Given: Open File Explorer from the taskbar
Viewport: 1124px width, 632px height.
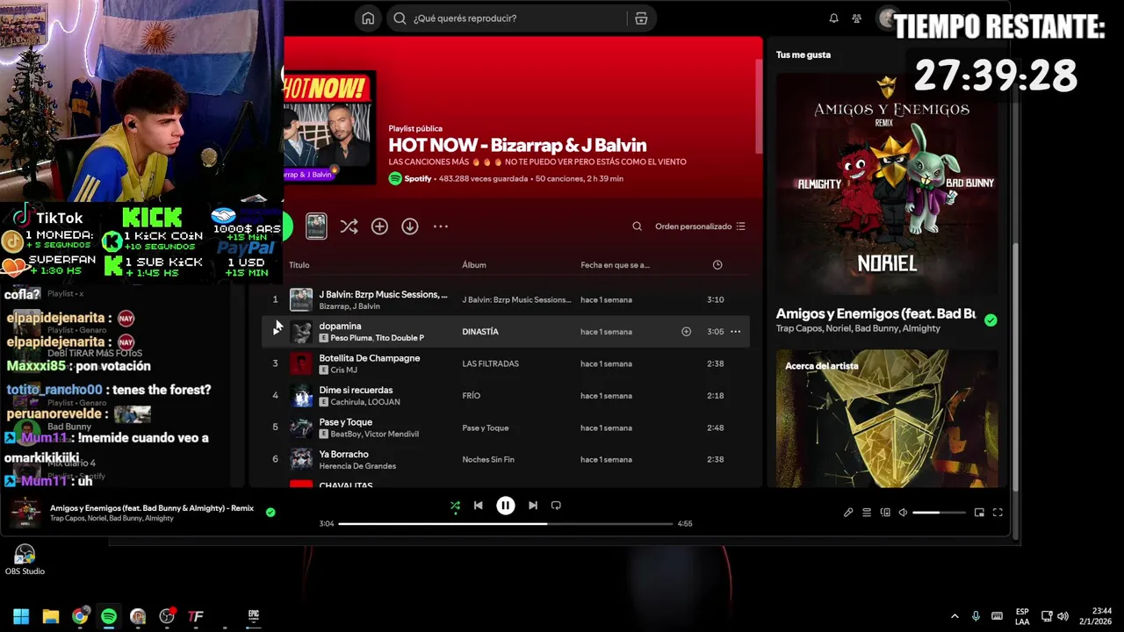Looking at the screenshot, I should pos(50,616).
